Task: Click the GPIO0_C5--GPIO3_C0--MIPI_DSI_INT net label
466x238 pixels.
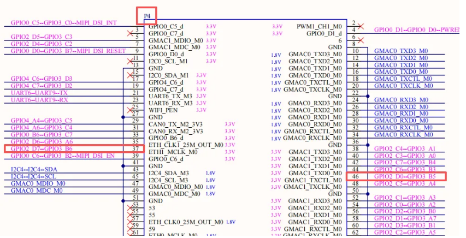Action: click(x=64, y=23)
